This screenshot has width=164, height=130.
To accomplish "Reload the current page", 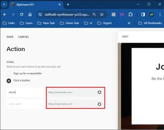I will (x=22, y=14).
